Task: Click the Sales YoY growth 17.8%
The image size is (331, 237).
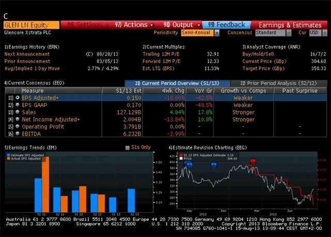Action: tap(205, 112)
